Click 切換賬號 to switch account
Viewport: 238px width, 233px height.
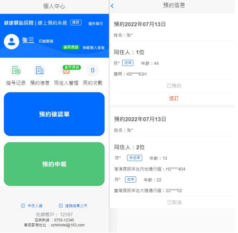pyautogui.click(x=46, y=41)
